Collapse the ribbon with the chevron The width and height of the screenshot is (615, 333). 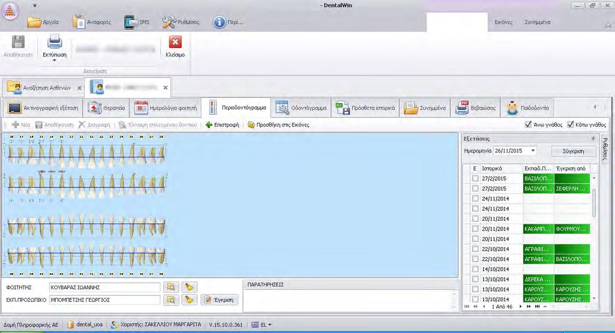(x=608, y=26)
